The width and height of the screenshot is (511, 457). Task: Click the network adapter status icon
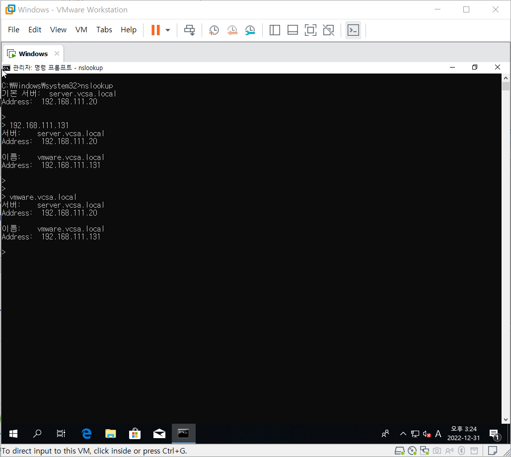tap(424, 451)
